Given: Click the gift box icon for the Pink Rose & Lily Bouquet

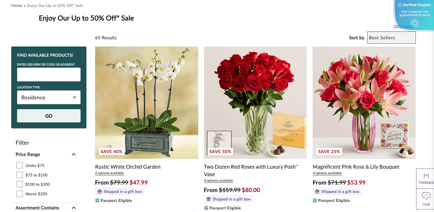Looking at the screenshot, I should (x=317, y=191).
